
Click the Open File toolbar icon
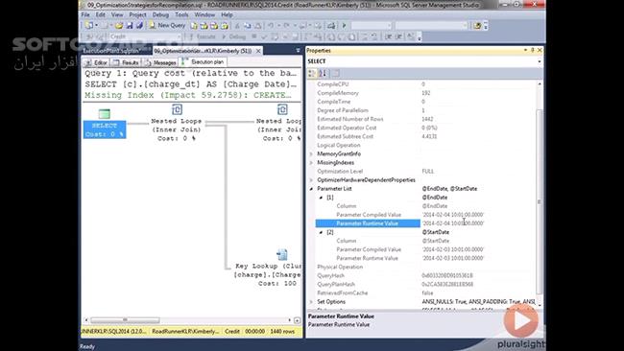[x=119, y=26]
